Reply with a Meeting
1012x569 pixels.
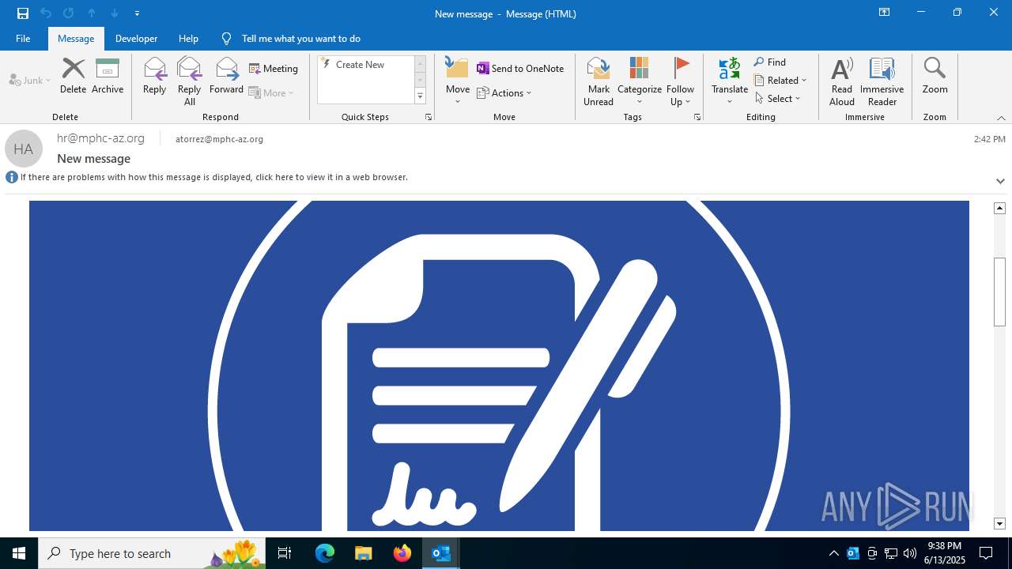coord(274,69)
